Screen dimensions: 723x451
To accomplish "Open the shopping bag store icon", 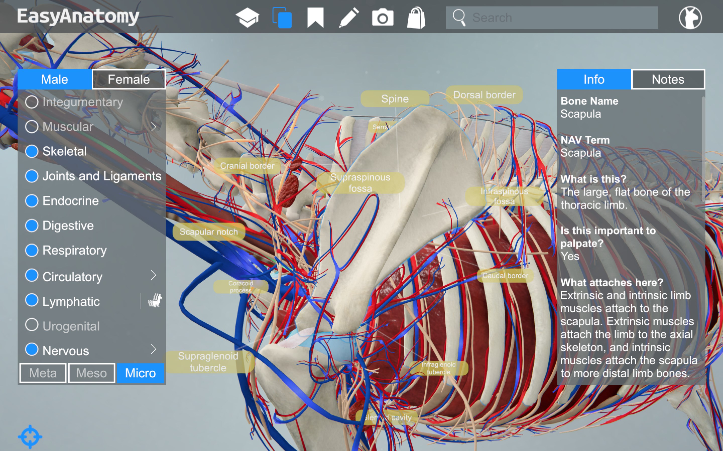I will click(416, 18).
